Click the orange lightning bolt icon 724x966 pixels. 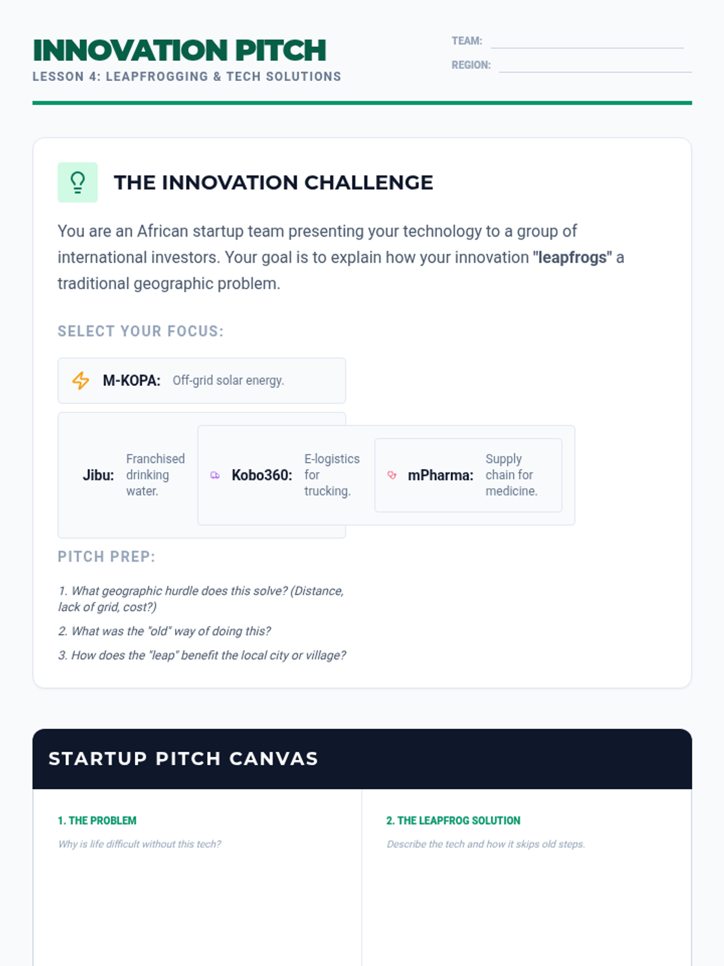pyautogui.click(x=81, y=380)
